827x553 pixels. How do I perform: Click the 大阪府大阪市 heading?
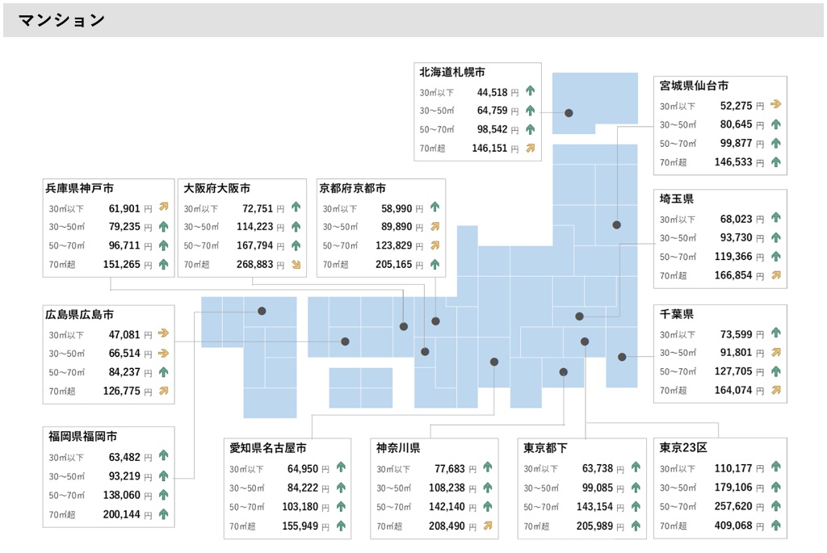click(x=216, y=188)
